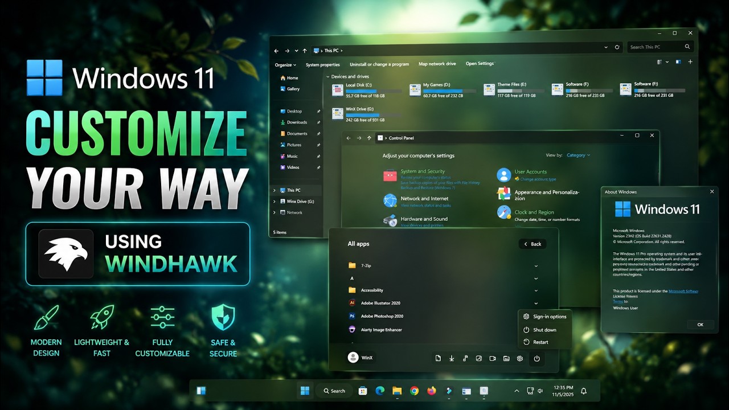Click Uninstall or change a program
729x410 pixels.
click(x=379, y=64)
